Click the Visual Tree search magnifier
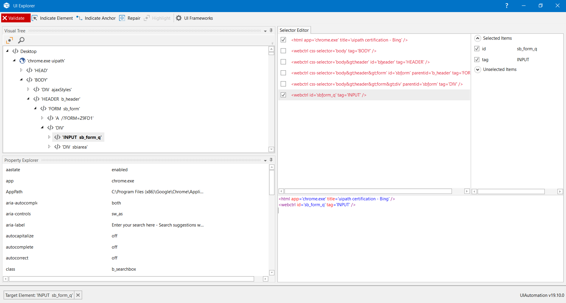The height and width of the screenshot is (303, 566). tap(21, 40)
